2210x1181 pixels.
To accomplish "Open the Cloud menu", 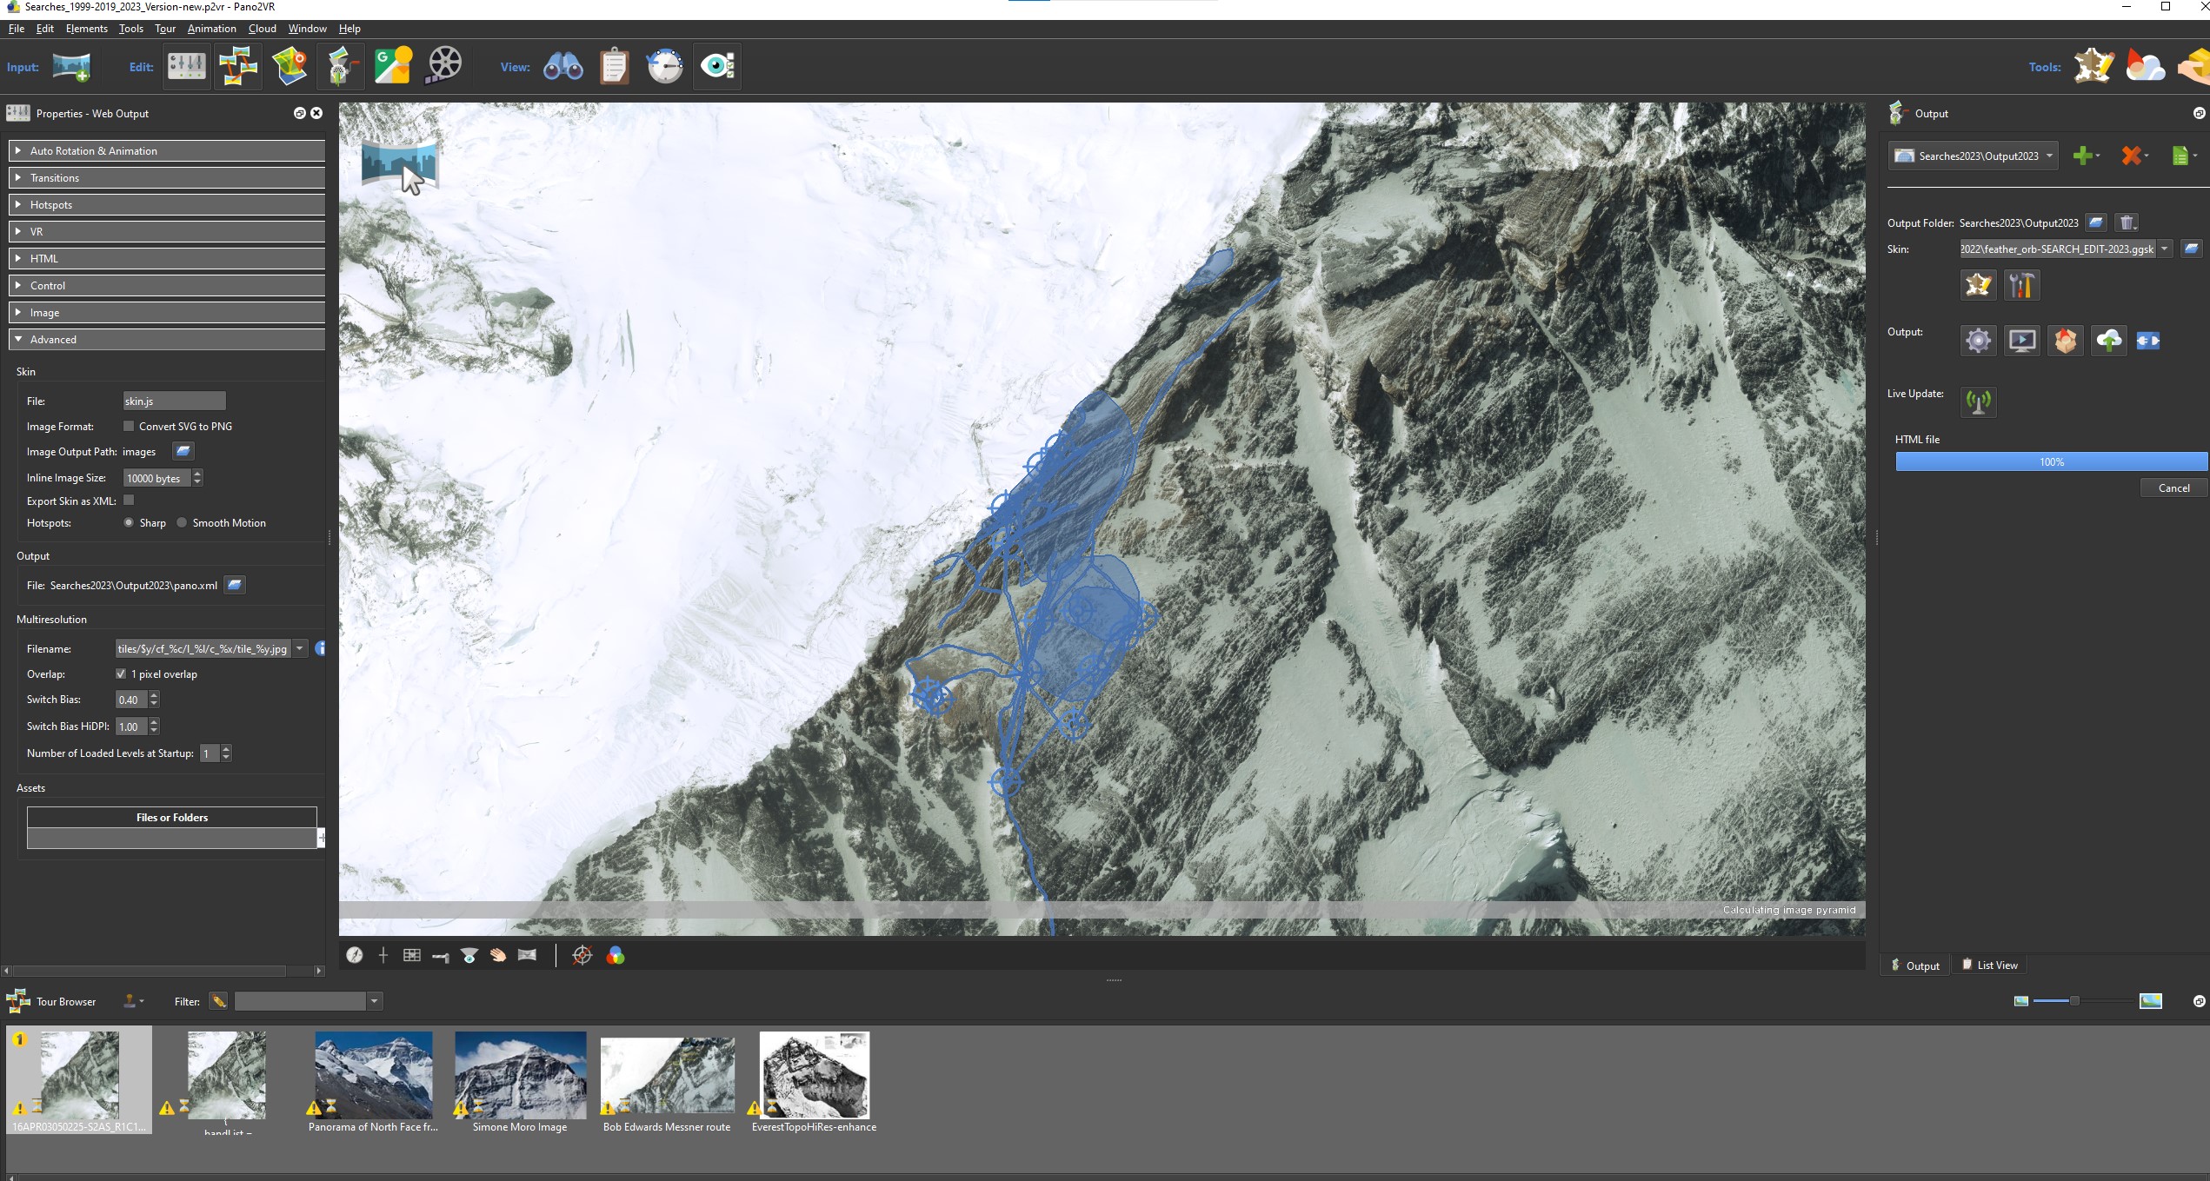I will pos(262,29).
